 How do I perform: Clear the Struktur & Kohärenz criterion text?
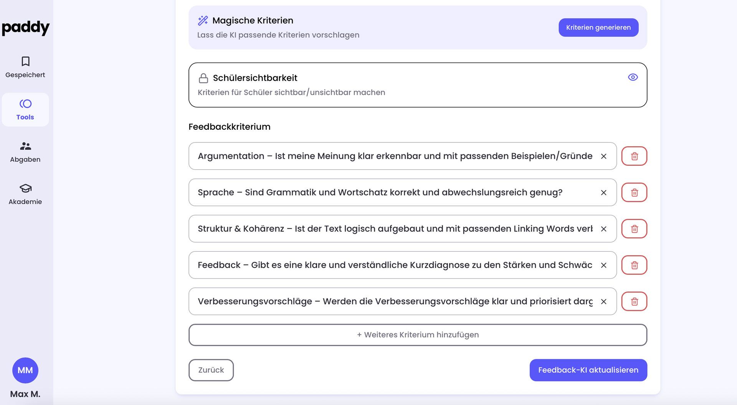click(604, 229)
